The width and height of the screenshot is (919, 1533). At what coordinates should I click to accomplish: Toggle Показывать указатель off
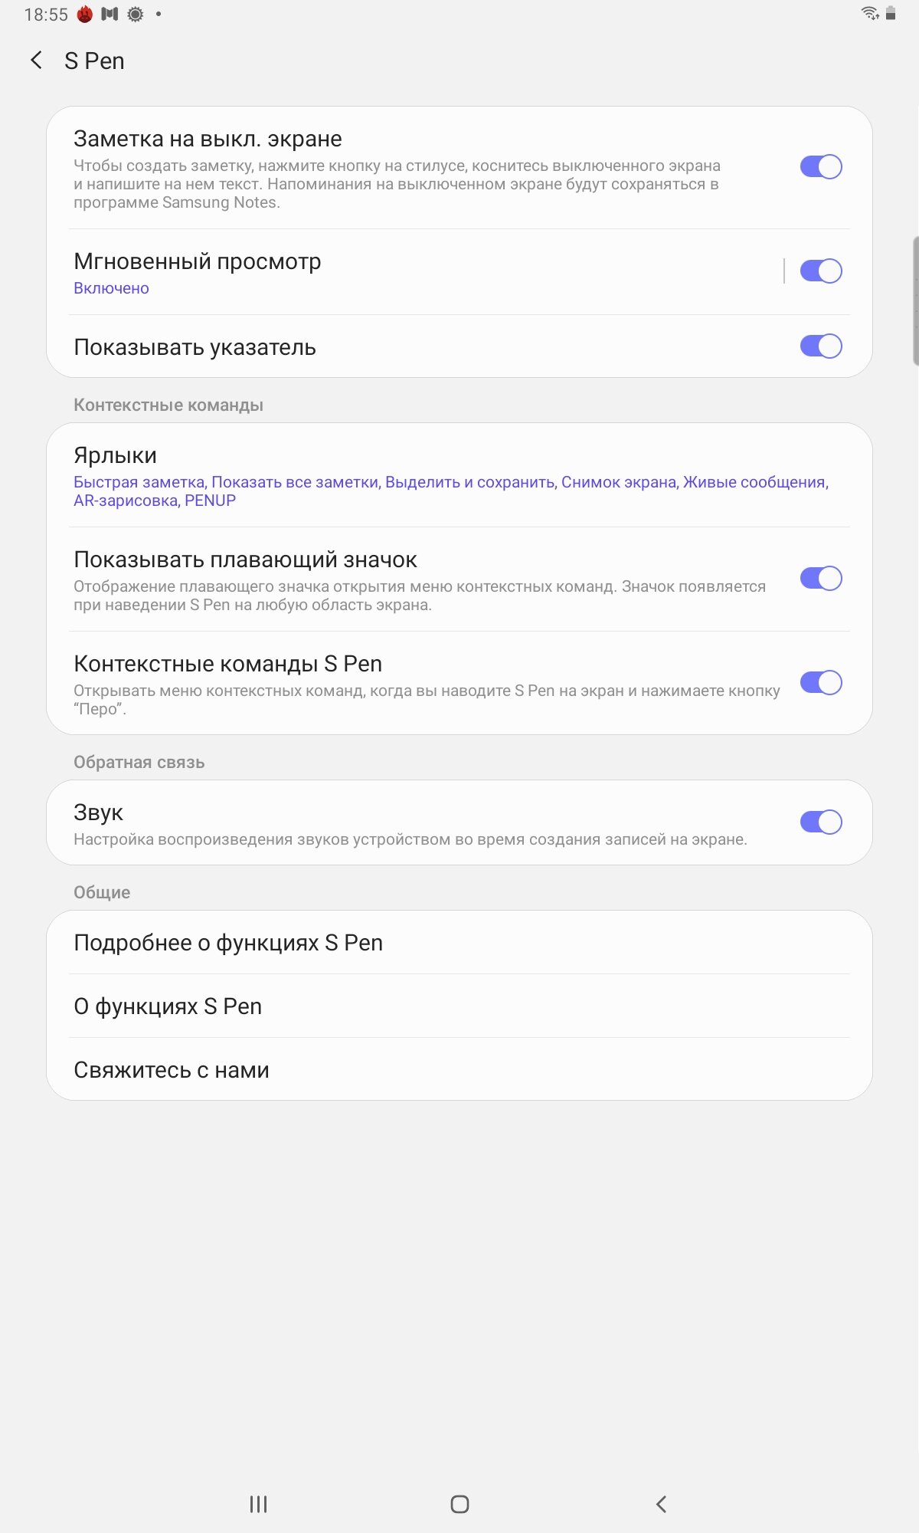pyautogui.click(x=821, y=346)
